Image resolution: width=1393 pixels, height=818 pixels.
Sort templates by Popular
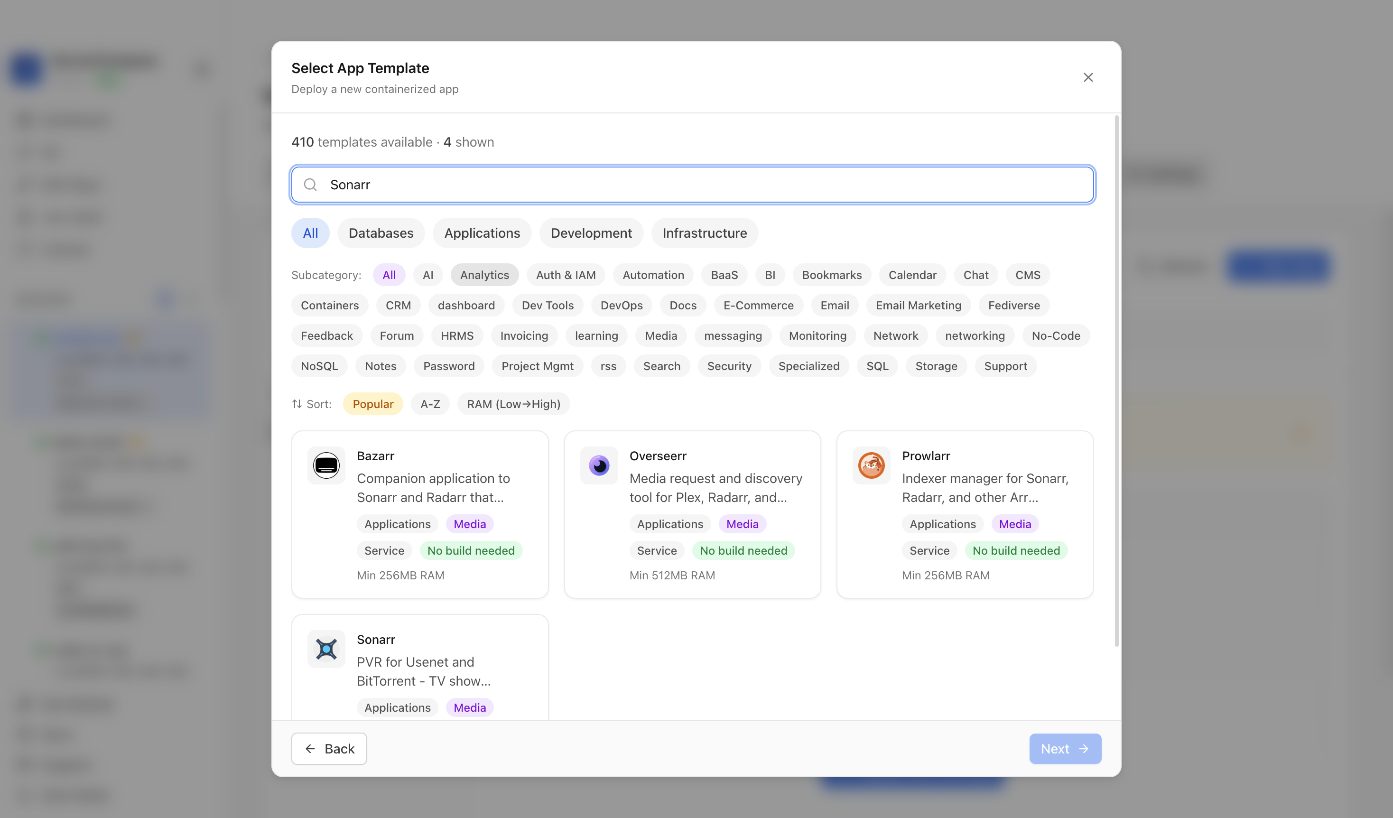coord(372,404)
